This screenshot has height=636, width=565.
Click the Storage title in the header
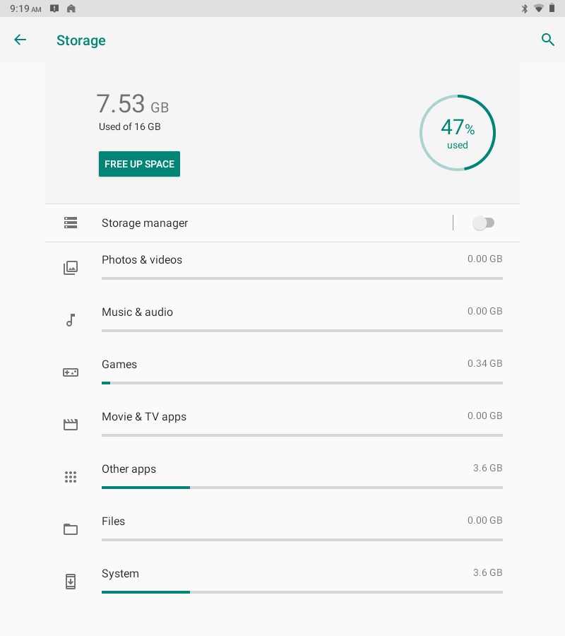coord(81,40)
